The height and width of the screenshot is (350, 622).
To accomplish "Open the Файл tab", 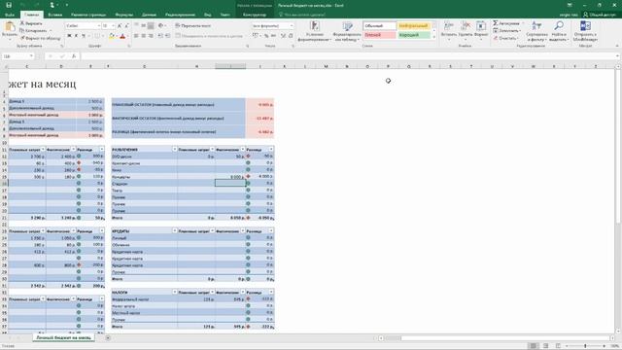I will pos(10,15).
